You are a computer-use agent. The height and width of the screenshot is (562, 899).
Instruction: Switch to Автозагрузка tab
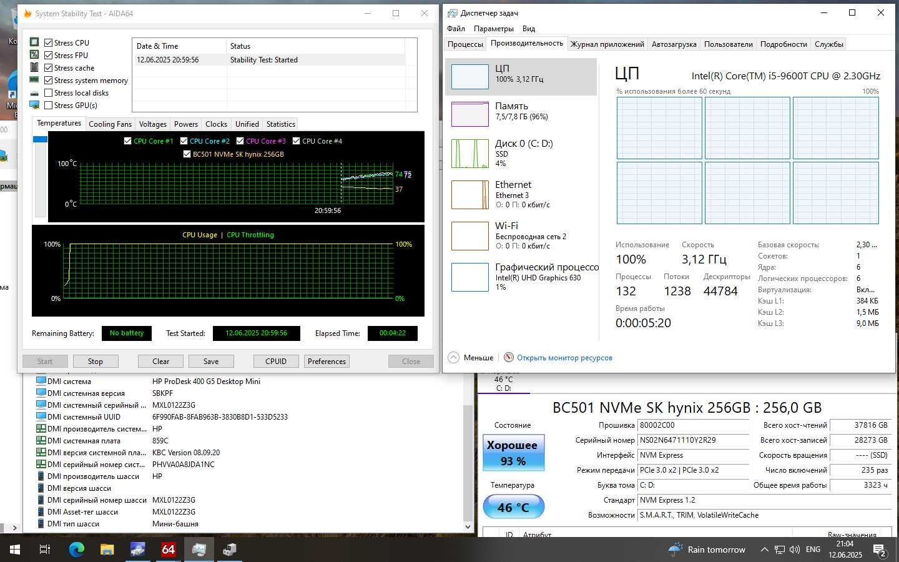(674, 44)
